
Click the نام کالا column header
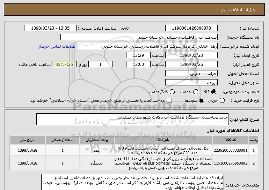click(x=163, y=140)
